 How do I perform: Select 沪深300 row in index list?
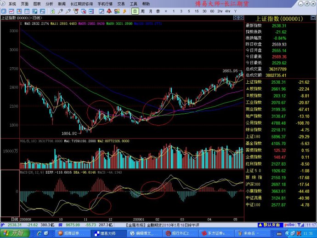click(254, 184)
